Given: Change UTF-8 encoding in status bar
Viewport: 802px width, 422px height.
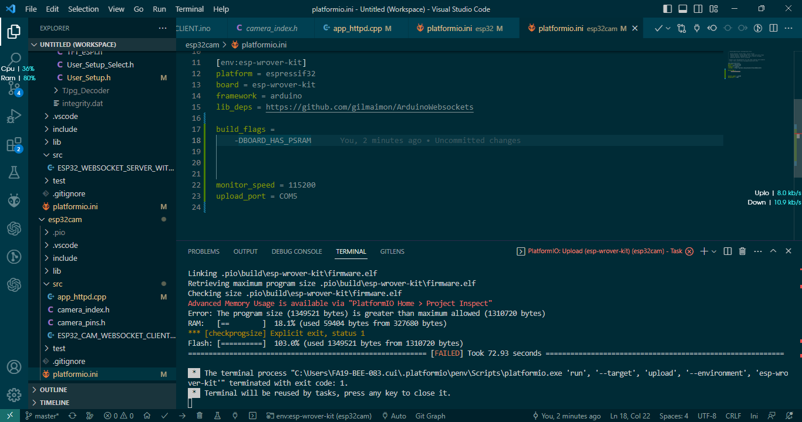Looking at the screenshot, I should tap(706, 416).
